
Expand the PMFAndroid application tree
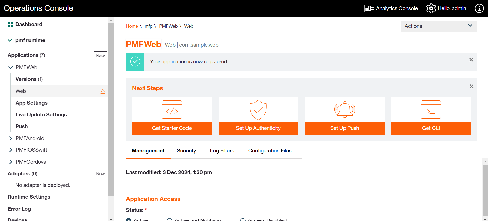11,138
